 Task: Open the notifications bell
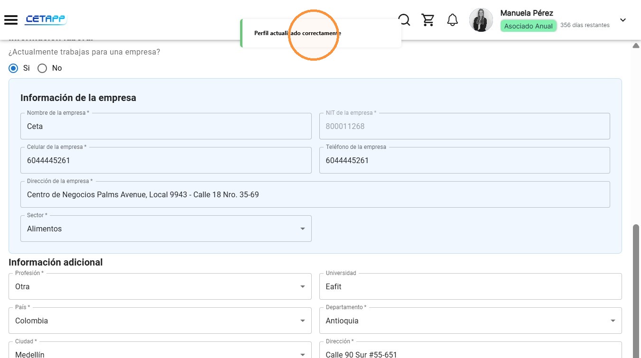(453, 20)
